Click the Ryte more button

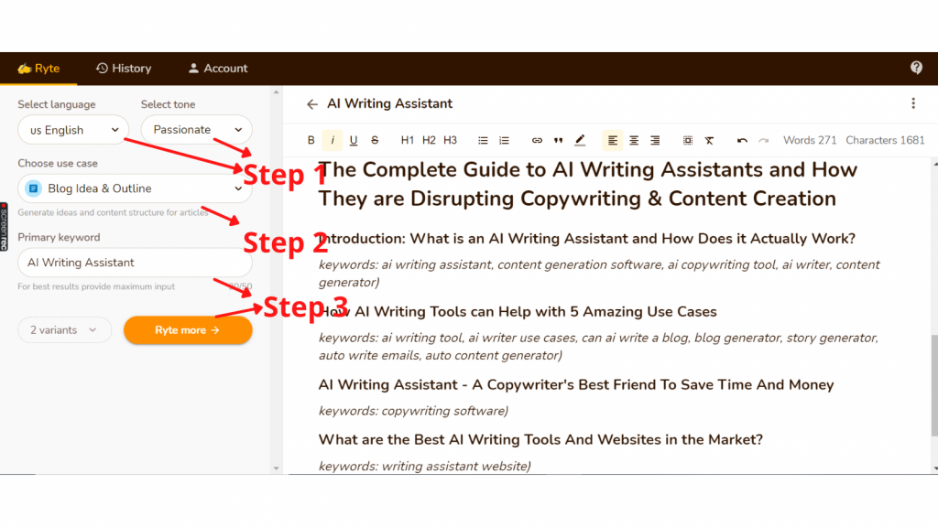click(188, 329)
